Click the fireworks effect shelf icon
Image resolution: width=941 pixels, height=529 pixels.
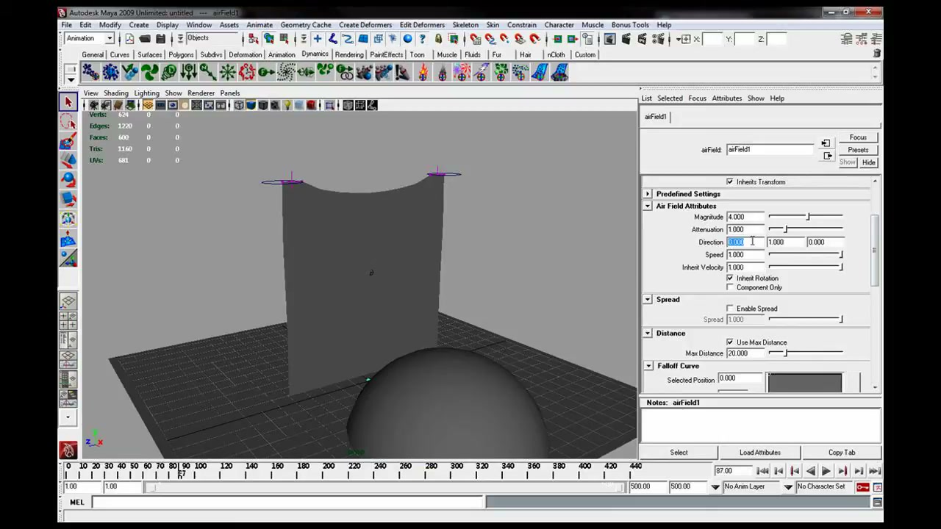[462, 72]
